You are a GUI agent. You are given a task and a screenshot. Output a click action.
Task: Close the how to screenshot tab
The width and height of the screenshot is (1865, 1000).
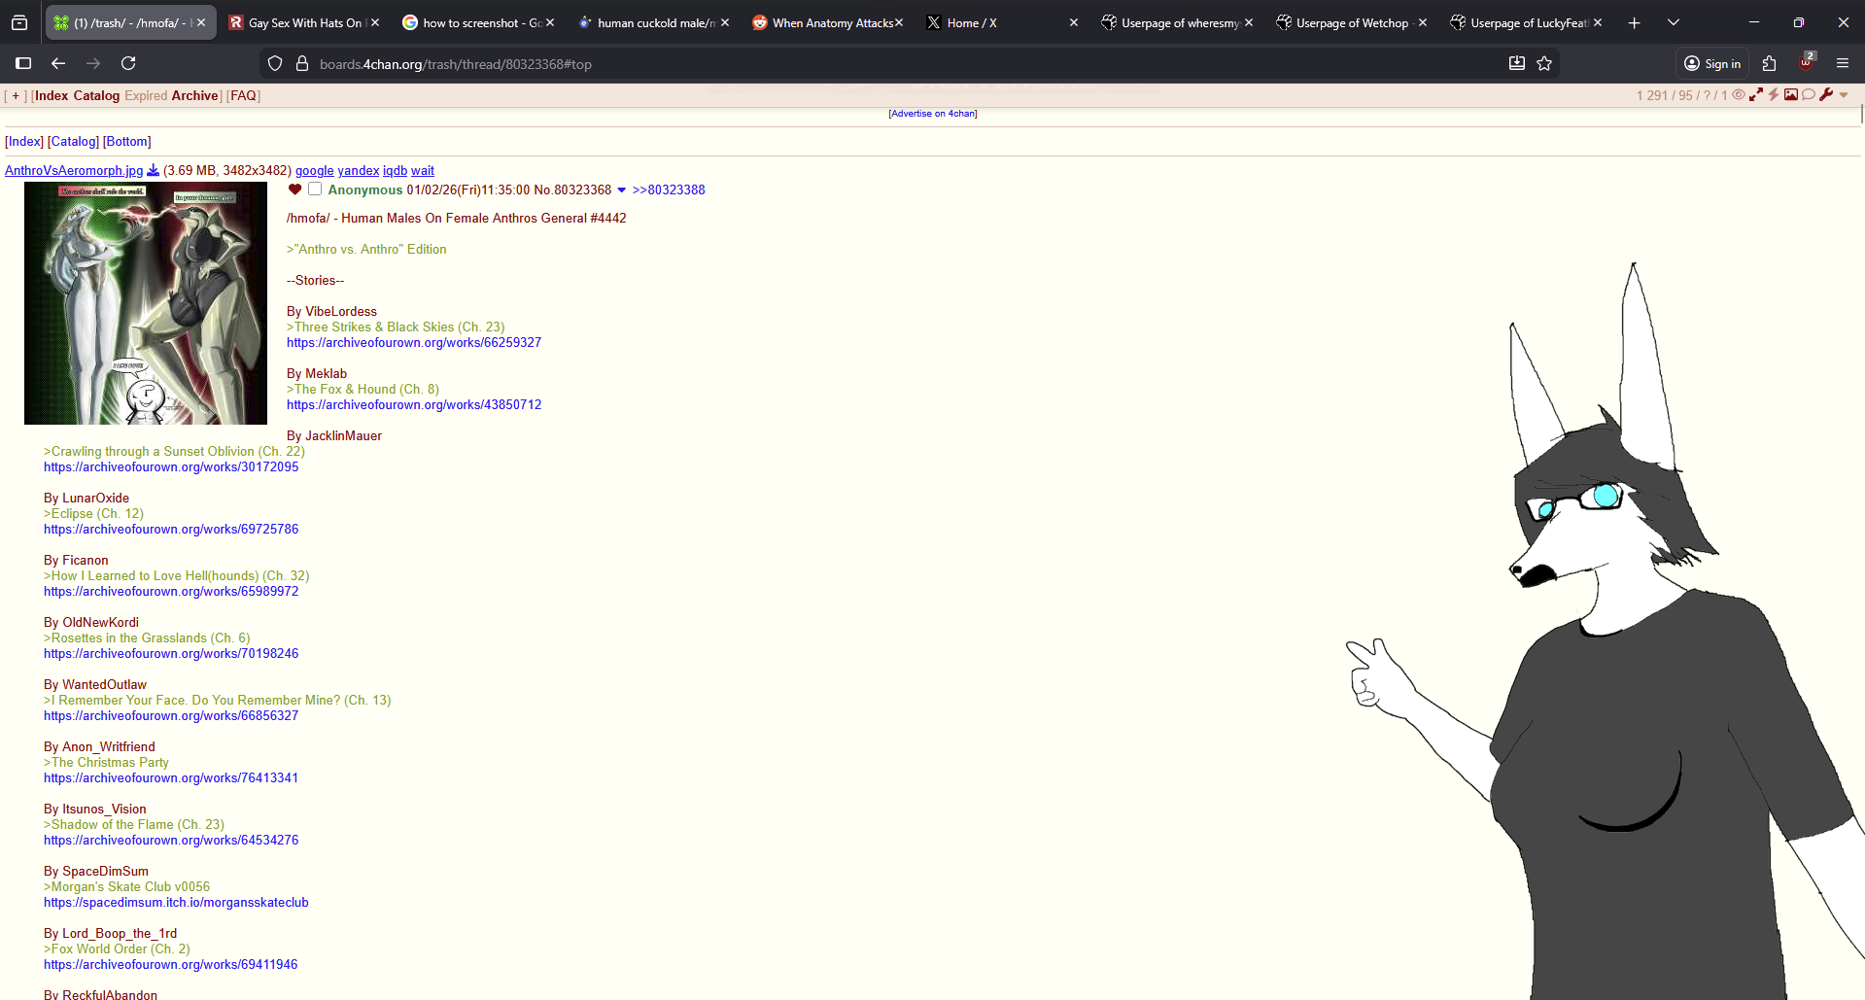point(550,22)
